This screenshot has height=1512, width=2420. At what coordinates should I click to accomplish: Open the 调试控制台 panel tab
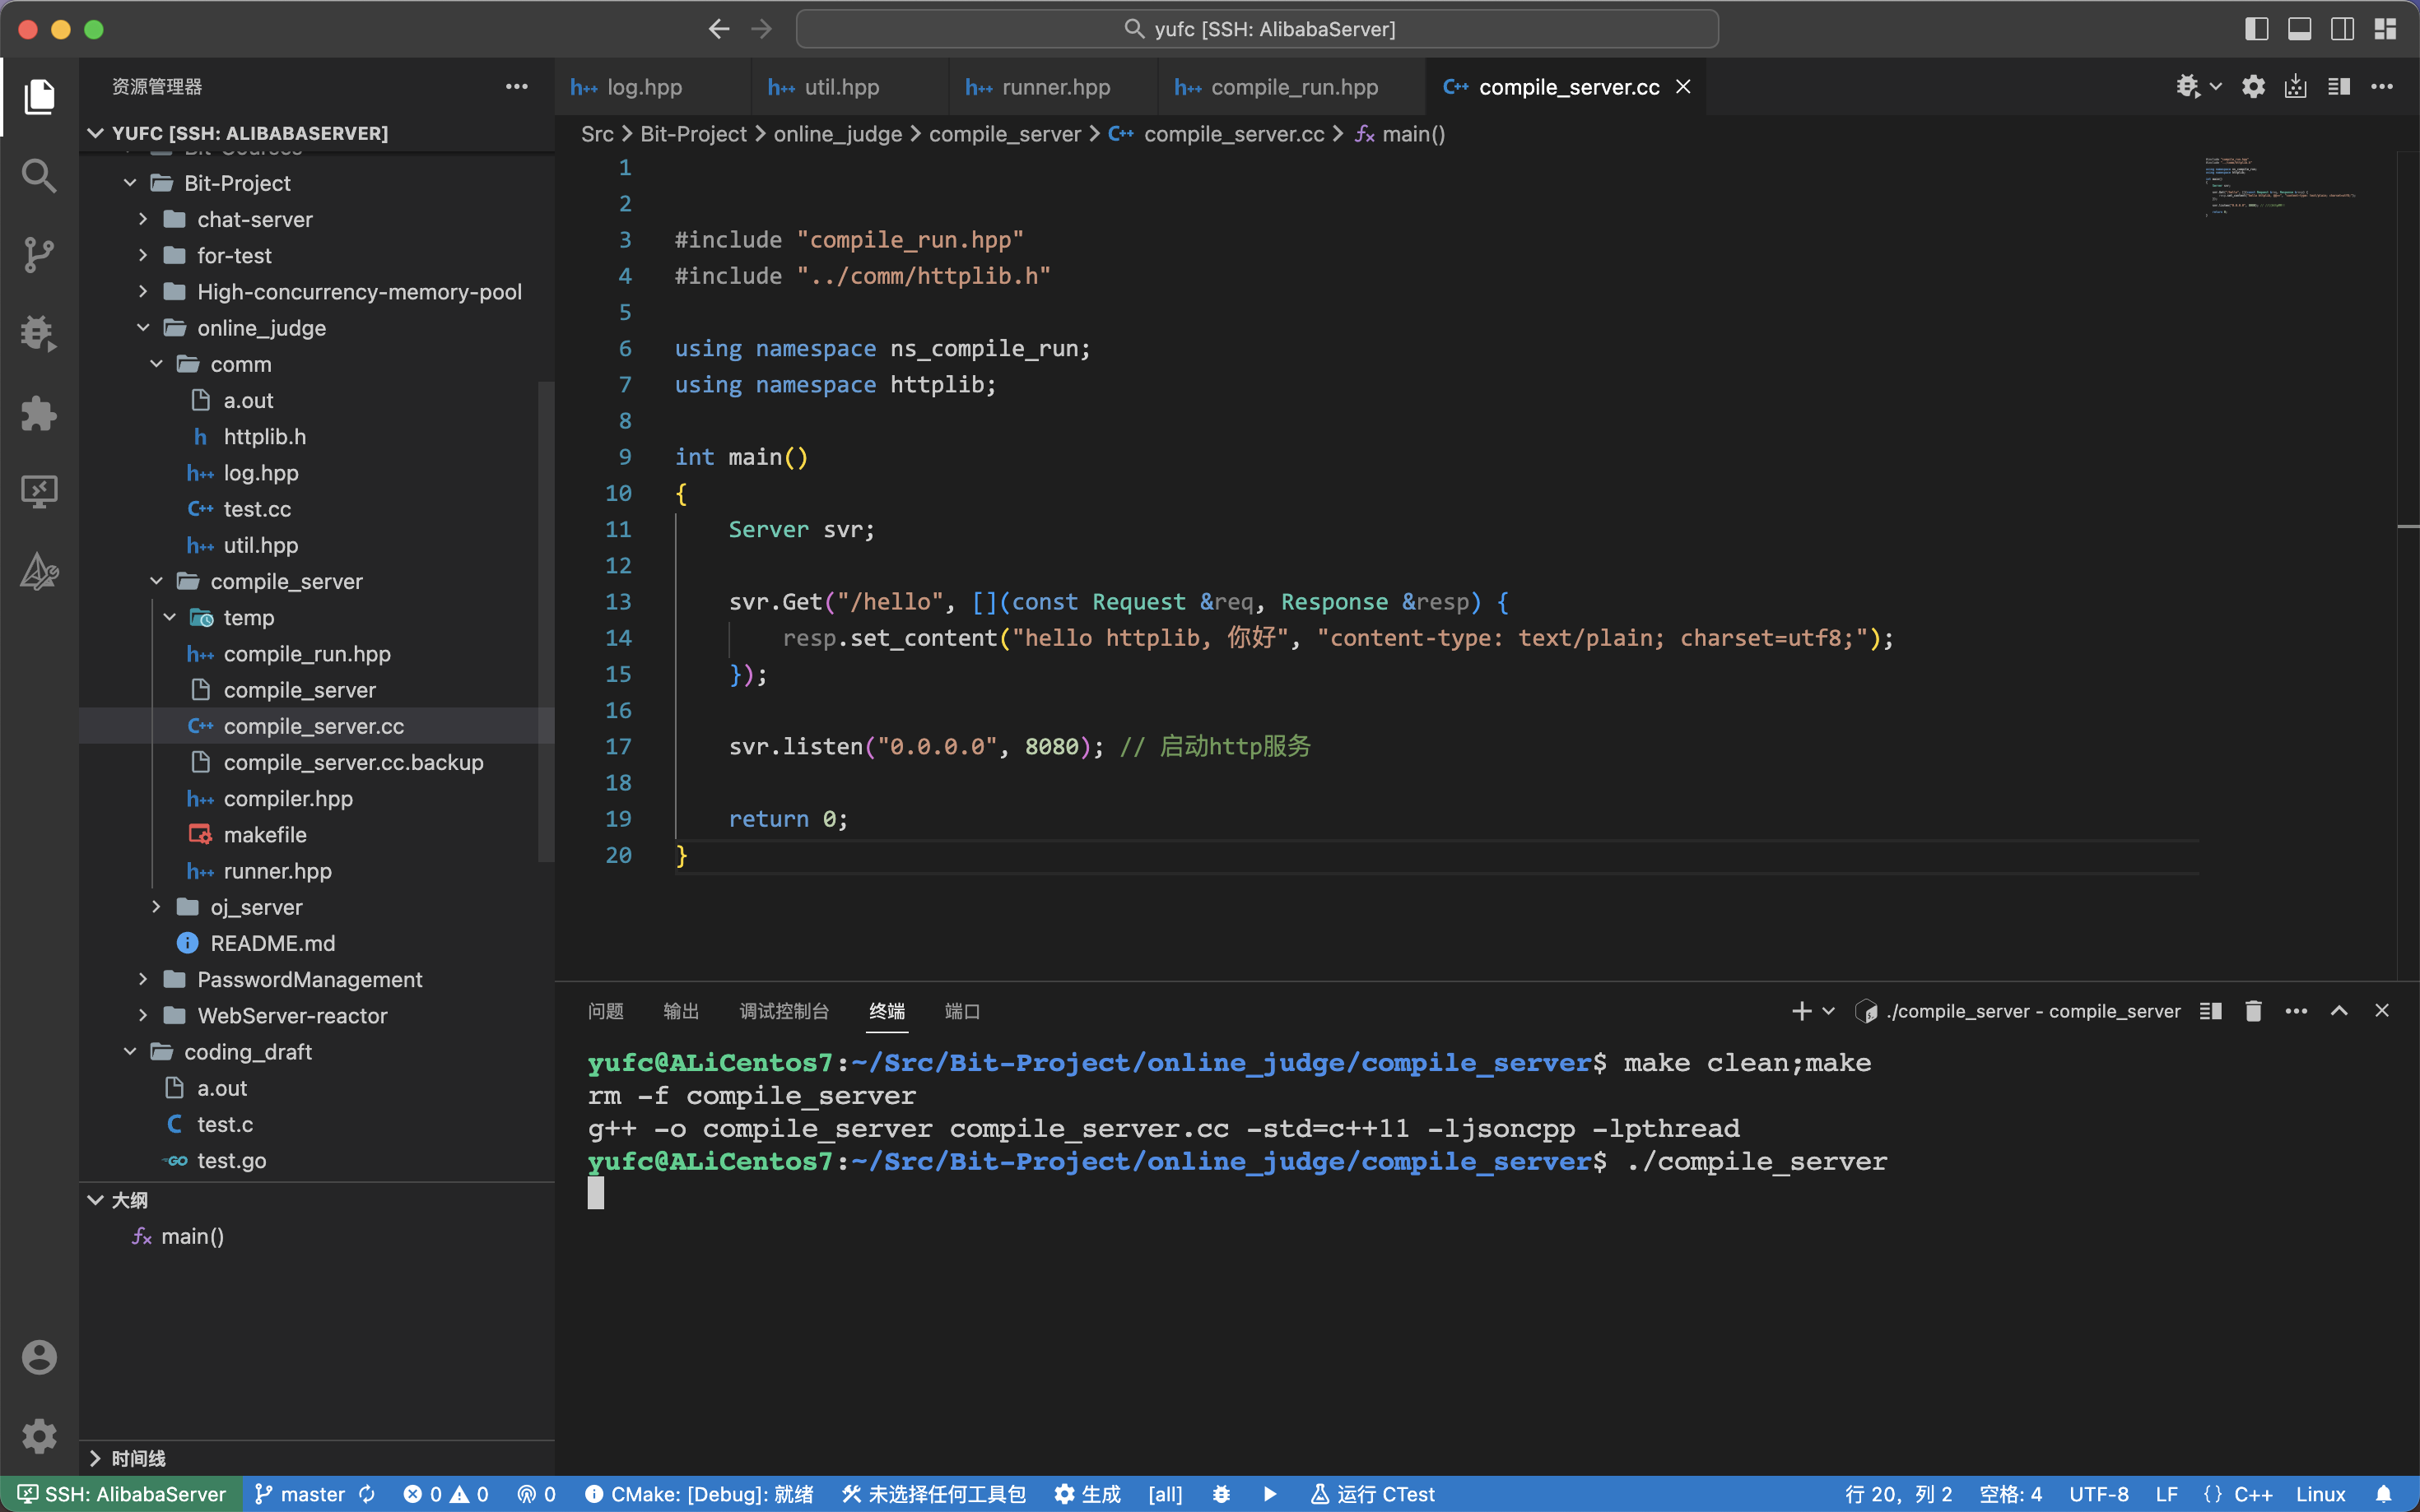tap(784, 1011)
